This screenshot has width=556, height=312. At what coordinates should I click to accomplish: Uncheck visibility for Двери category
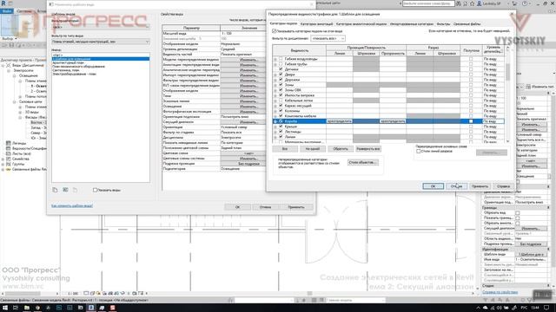click(281, 75)
